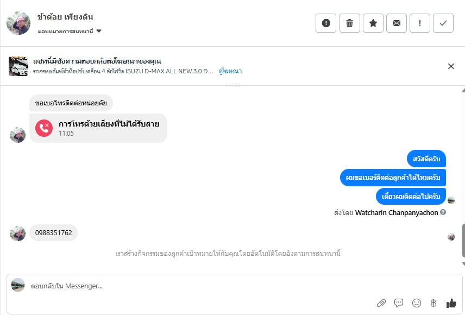Star this conversation for follow-up

point(373,23)
